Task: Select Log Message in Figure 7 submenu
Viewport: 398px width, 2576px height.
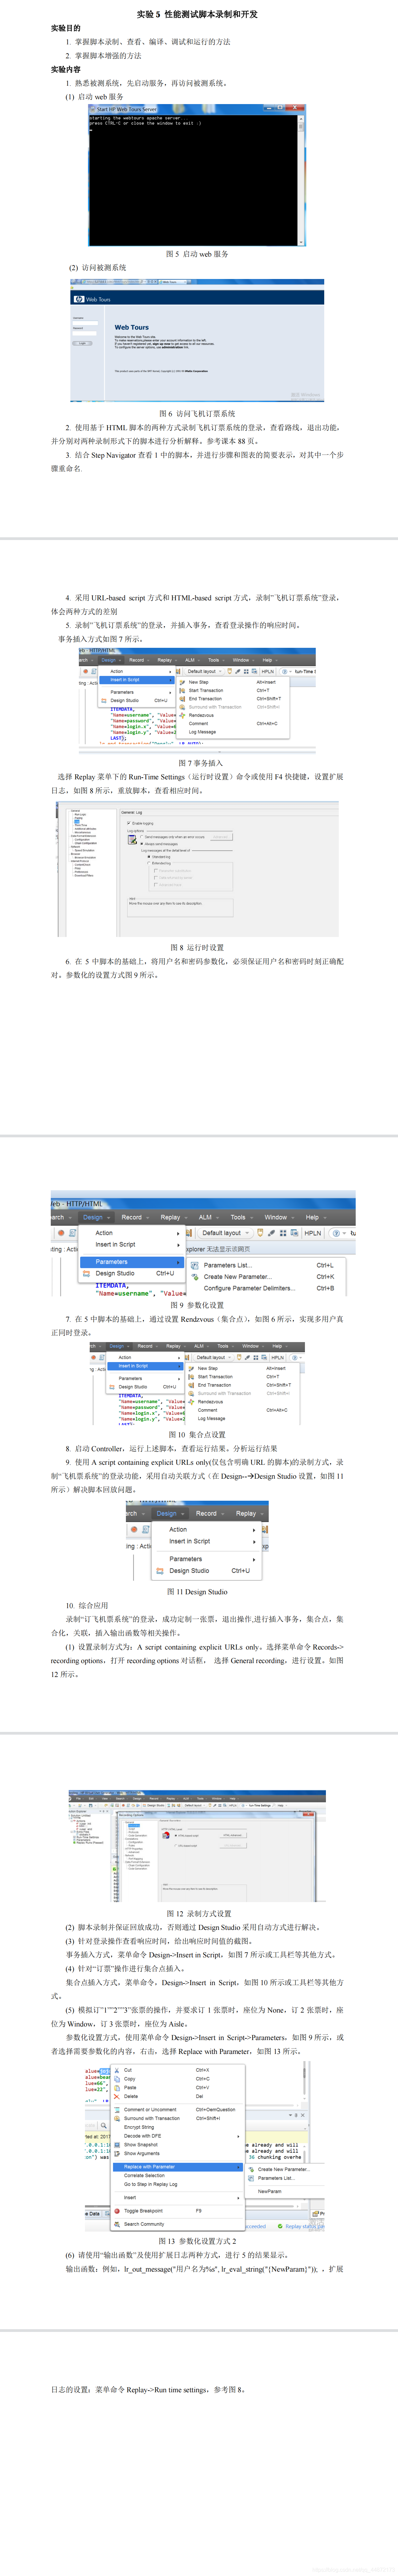Action: pyautogui.click(x=202, y=732)
